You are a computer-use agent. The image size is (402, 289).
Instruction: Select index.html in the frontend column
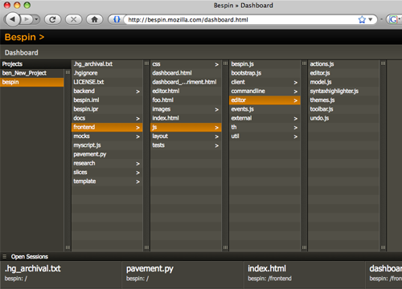pyautogui.click(x=186, y=118)
